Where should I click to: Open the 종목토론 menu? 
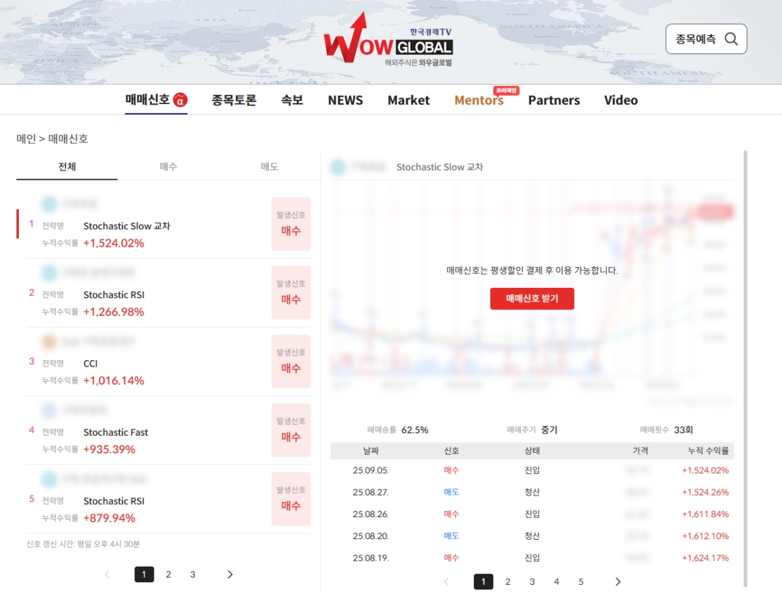234,100
